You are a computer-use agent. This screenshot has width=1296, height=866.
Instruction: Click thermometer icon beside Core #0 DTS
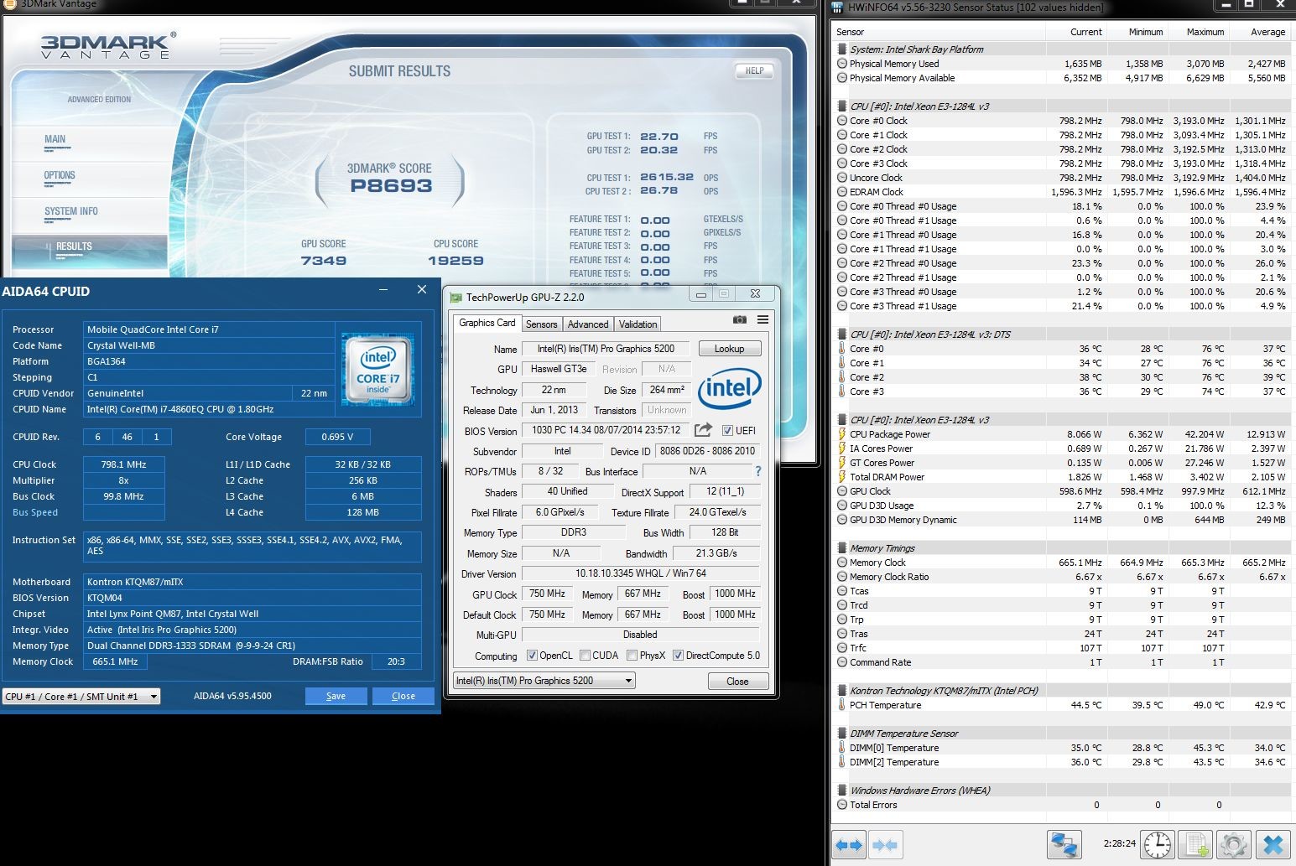tap(842, 349)
